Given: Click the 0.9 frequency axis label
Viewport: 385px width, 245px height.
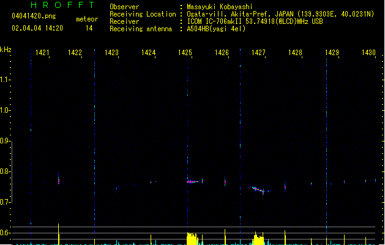Looking at the screenshot, I should [5, 141].
